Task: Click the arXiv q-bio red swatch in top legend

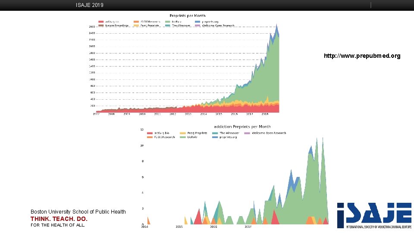Action: pyautogui.click(x=101, y=22)
